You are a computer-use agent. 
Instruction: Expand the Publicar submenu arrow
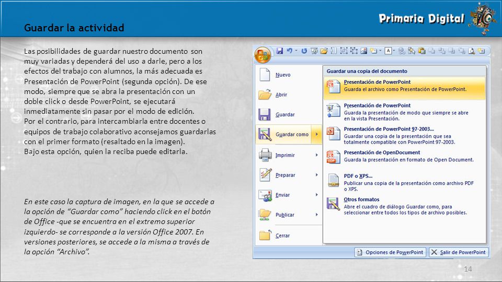point(317,215)
